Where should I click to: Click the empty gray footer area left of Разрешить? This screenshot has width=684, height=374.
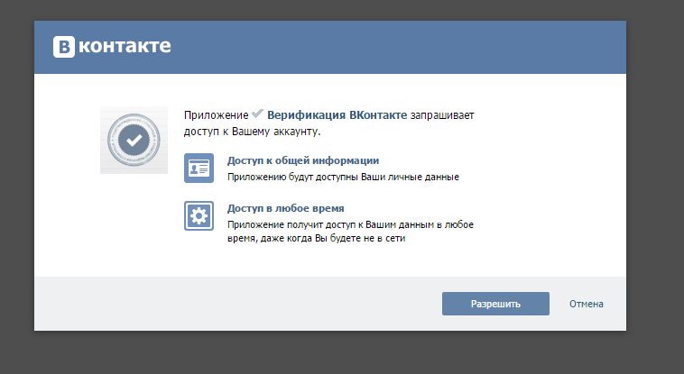226,304
